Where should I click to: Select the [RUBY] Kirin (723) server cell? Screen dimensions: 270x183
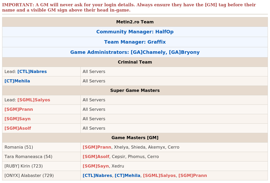41,166
